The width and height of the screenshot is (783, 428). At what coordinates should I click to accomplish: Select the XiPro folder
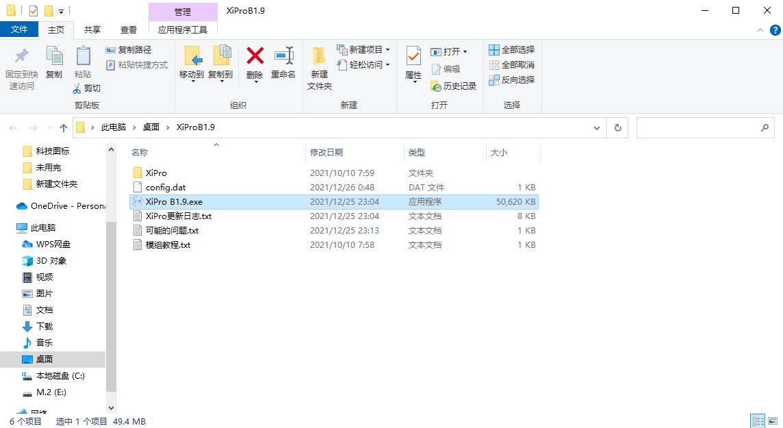click(x=333, y=173)
